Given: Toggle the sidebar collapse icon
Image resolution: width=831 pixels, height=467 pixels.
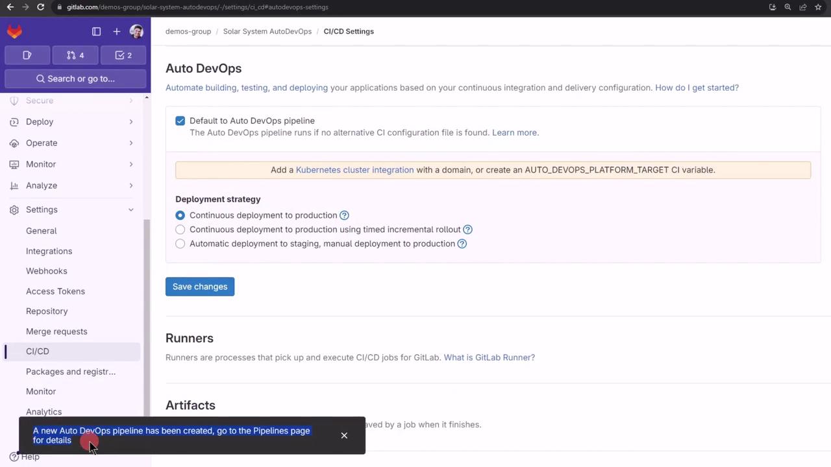Looking at the screenshot, I should pos(96,31).
